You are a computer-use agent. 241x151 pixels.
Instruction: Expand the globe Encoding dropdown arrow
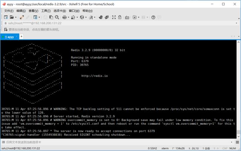pyautogui.click(x=86, y=17)
